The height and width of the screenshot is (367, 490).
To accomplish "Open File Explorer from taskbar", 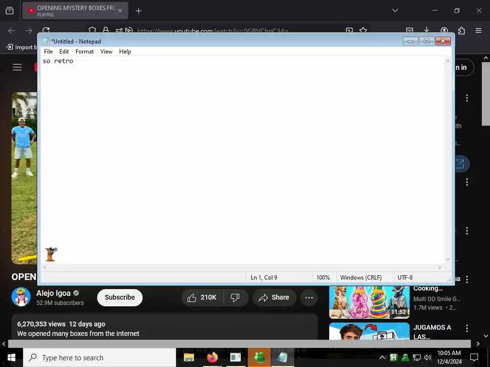I will (x=189, y=357).
